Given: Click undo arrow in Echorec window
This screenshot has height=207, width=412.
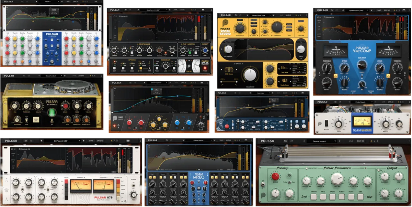Looking at the screenshot, I should pos(25,76).
